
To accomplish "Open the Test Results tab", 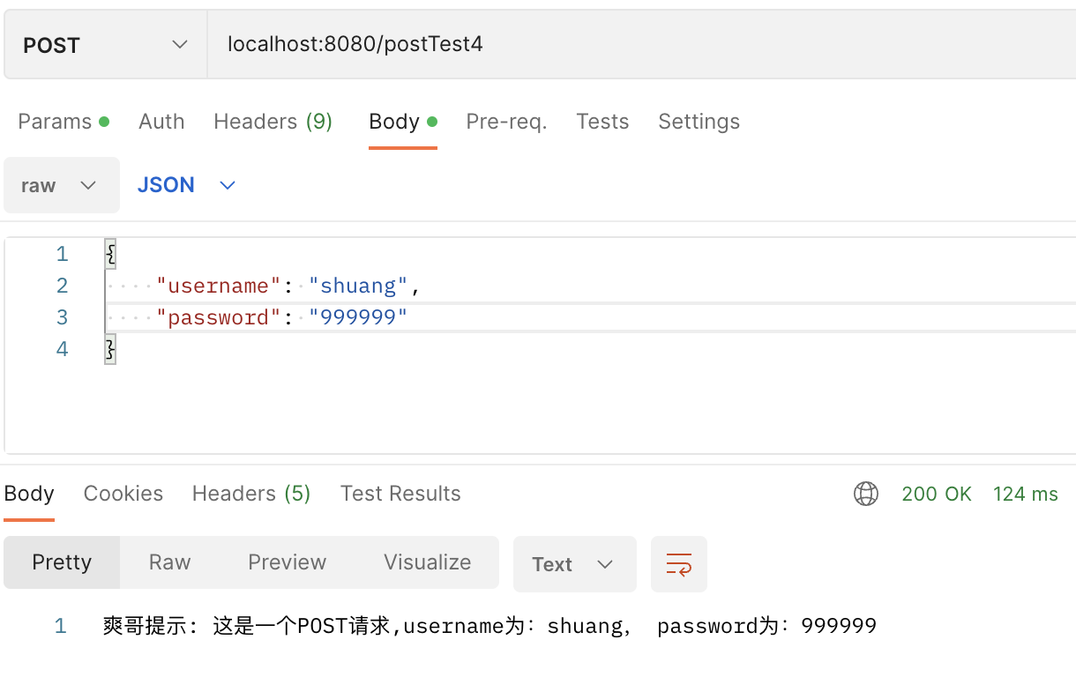I will (400, 494).
